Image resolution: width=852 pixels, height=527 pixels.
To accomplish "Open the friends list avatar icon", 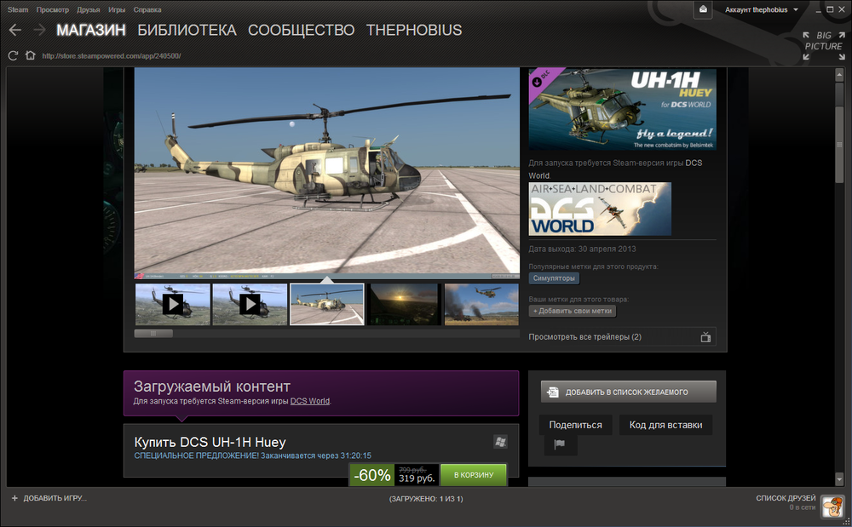I will [x=832, y=506].
